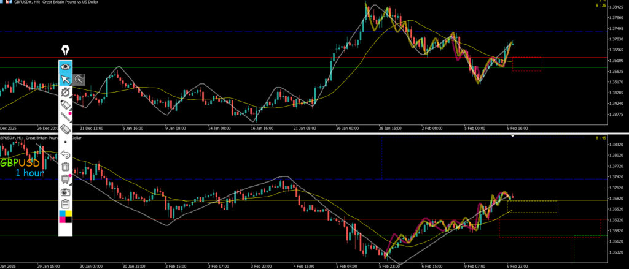Take a screenshot with the camera icon
629x269 pixels.
[65, 191]
